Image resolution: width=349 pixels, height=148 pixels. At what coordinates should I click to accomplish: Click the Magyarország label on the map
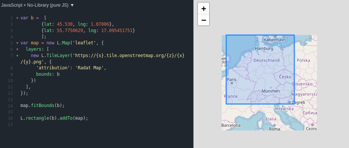click(x=304, y=94)
